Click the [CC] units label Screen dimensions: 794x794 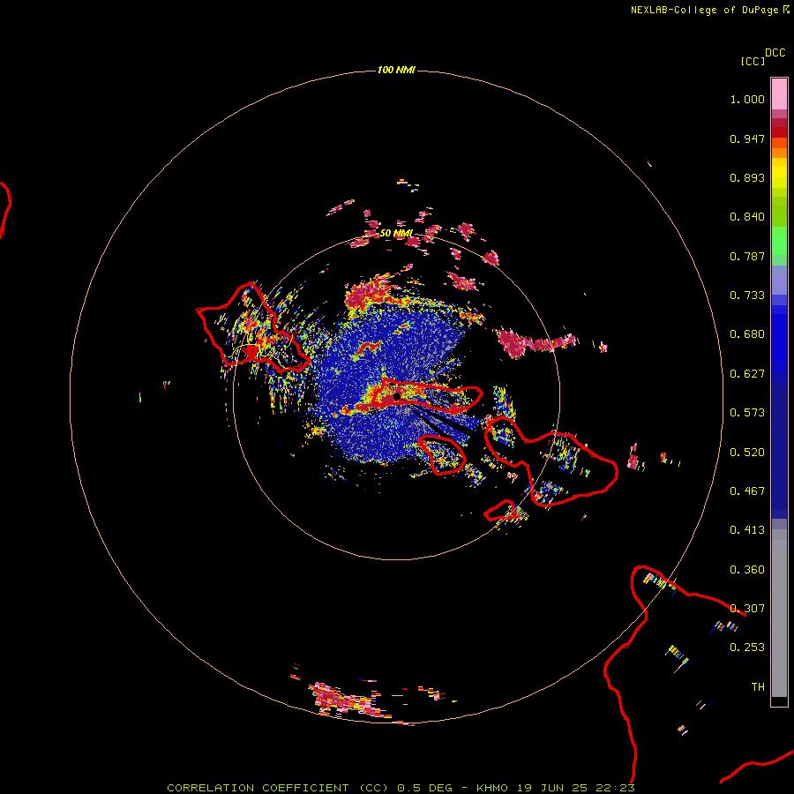pyautogui.click(x=753, y=62)
